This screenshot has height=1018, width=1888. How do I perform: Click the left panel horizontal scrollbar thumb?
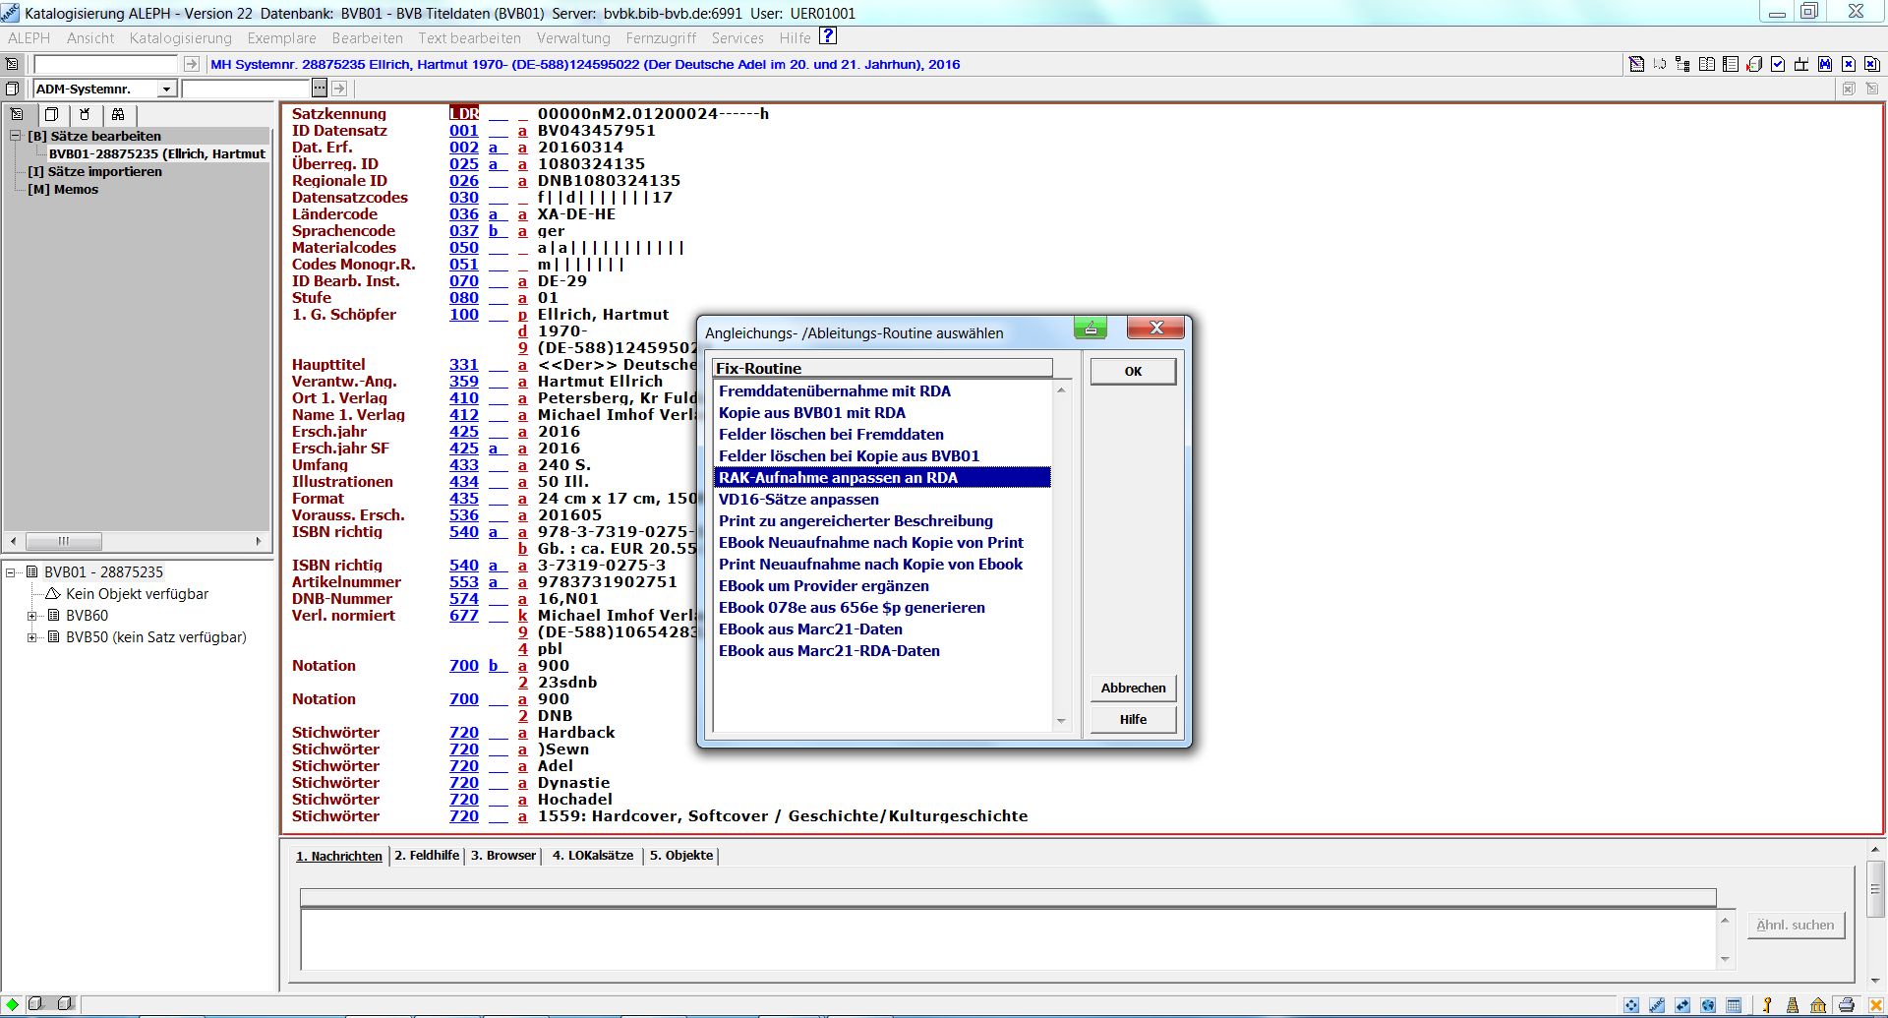(64, 541)
